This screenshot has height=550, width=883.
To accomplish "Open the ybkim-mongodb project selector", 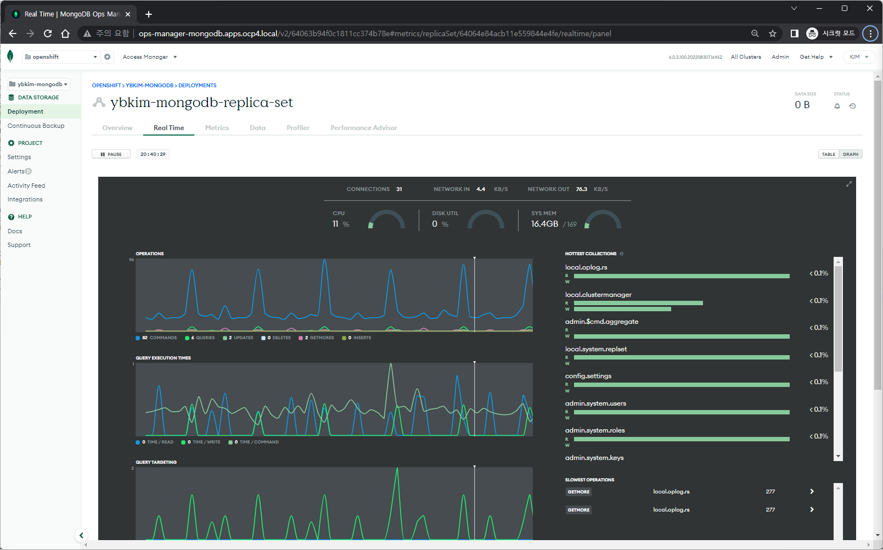I will (38, 84).
